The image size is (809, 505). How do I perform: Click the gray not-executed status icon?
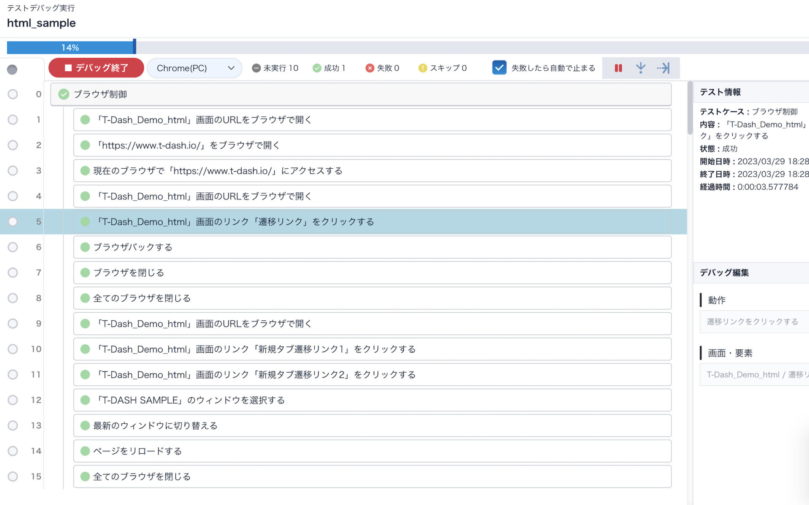coord(256,68)
